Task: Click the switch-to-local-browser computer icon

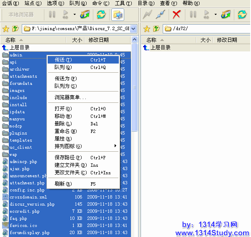Action: coord(118,15)
